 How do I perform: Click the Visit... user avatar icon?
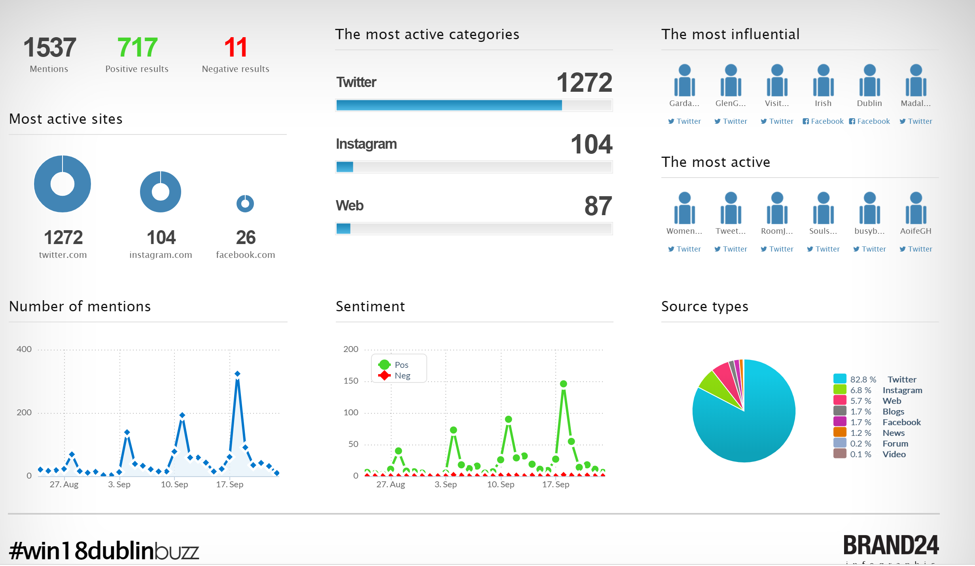(x=777, y=80)
